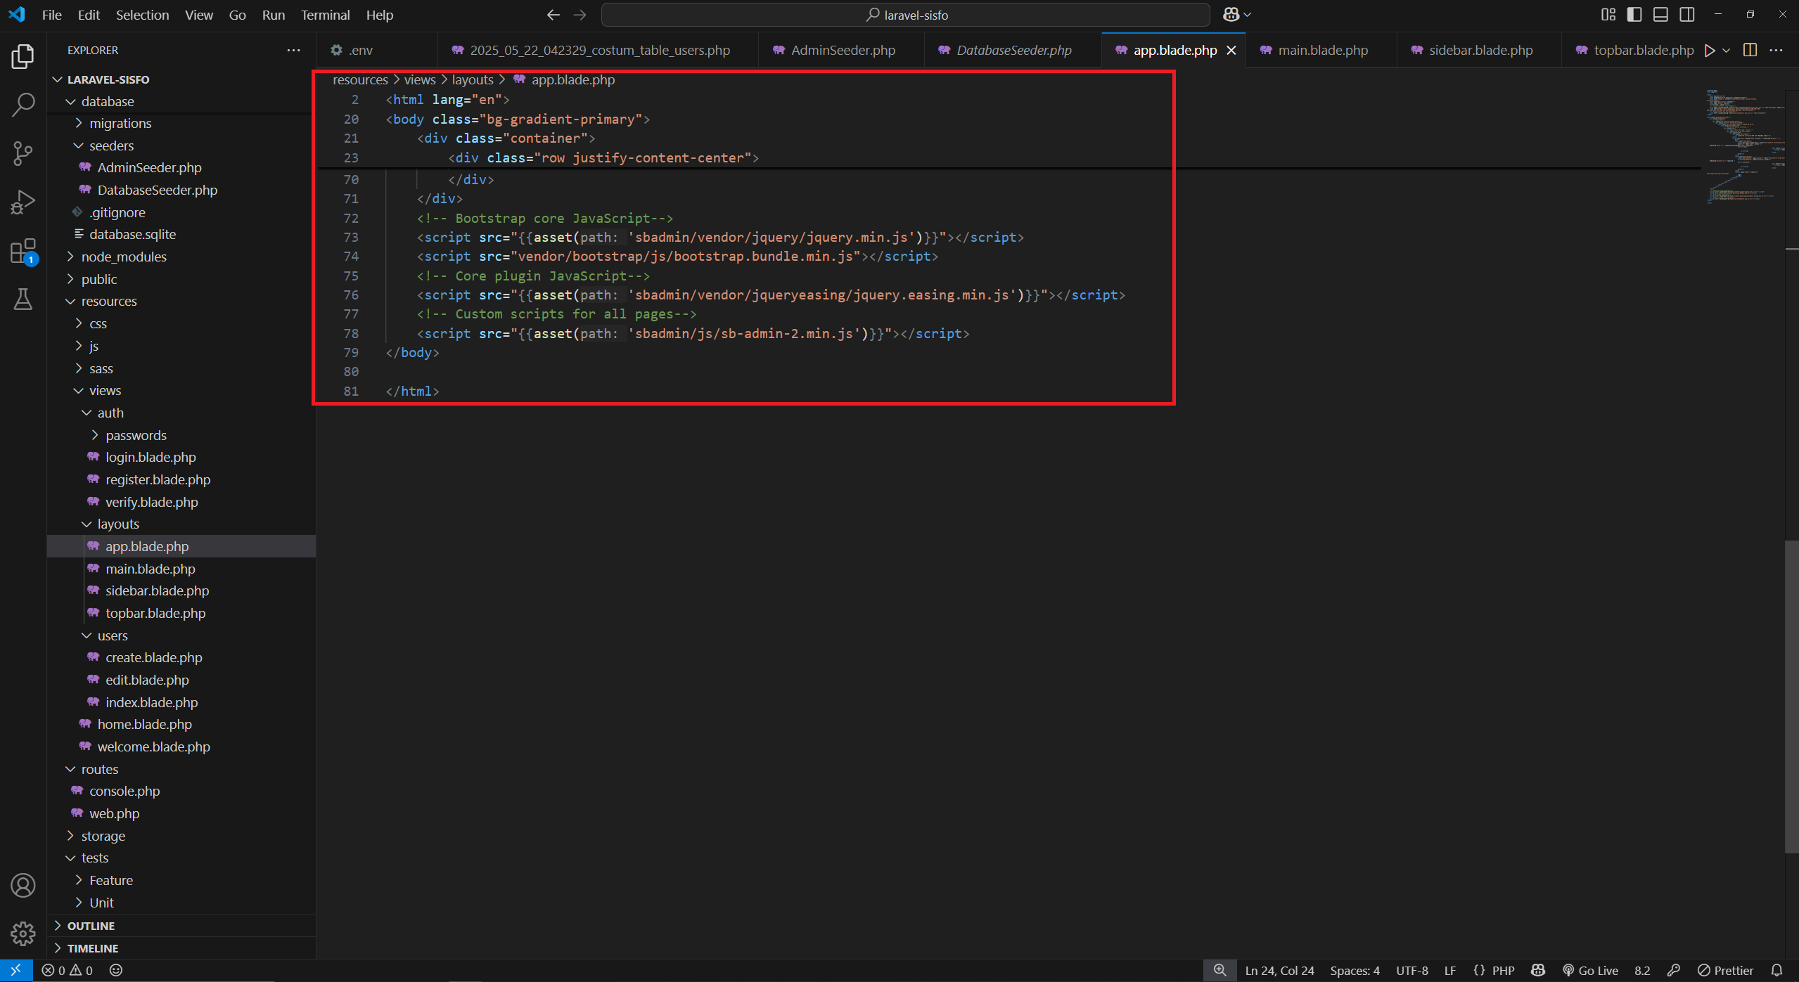Open the Terminal menu
The height and width of the screenshot is (982, 1799).
[x=325, y=15]
